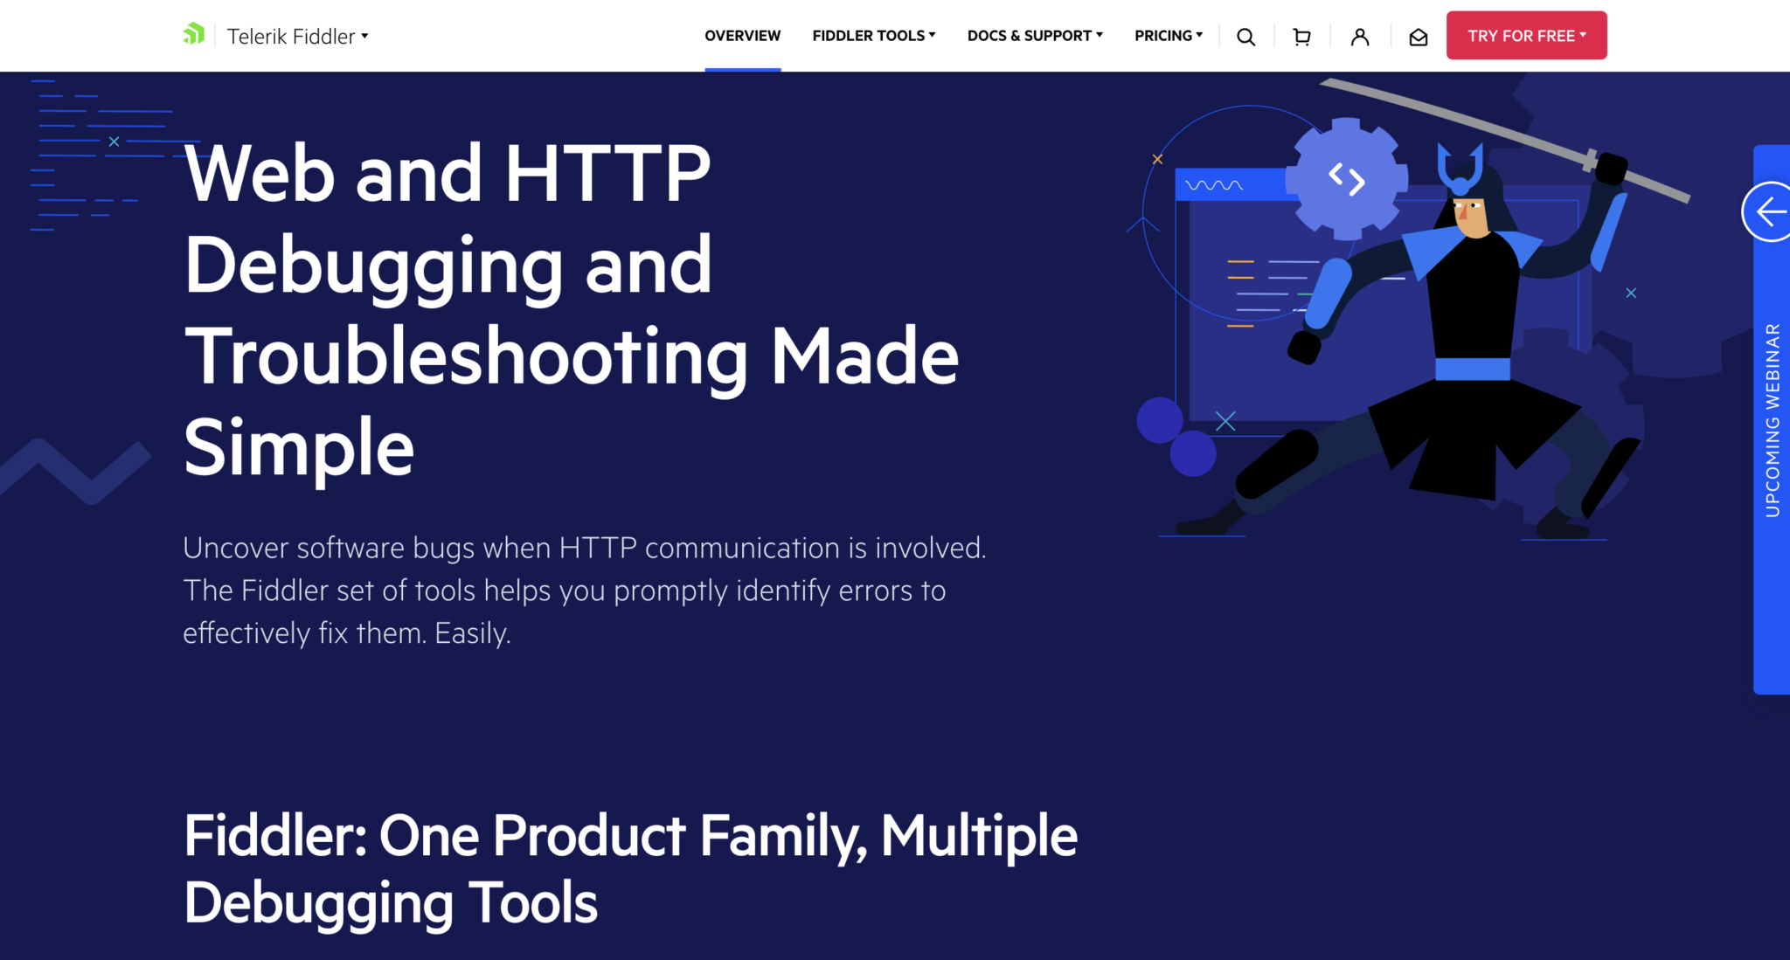Open the Telerik Fiddler product switcher chevron
1790x960 pixels.
click(x=365, y=37)
